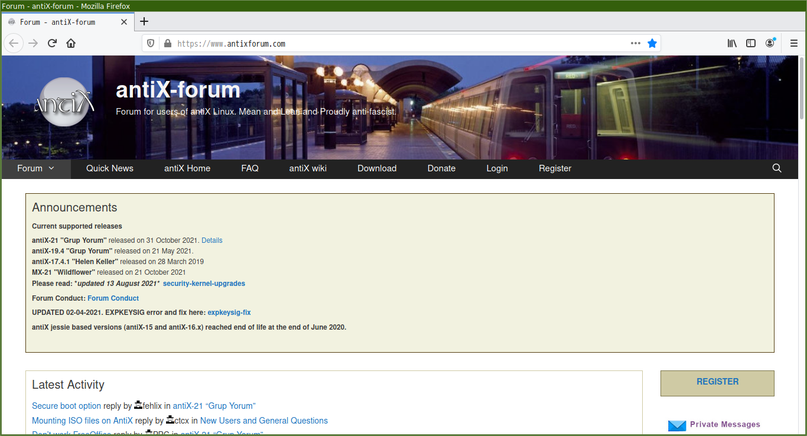Screen dimensions: 807x436
Task: Click the Latest Activity heading
Action: point(68,385)
